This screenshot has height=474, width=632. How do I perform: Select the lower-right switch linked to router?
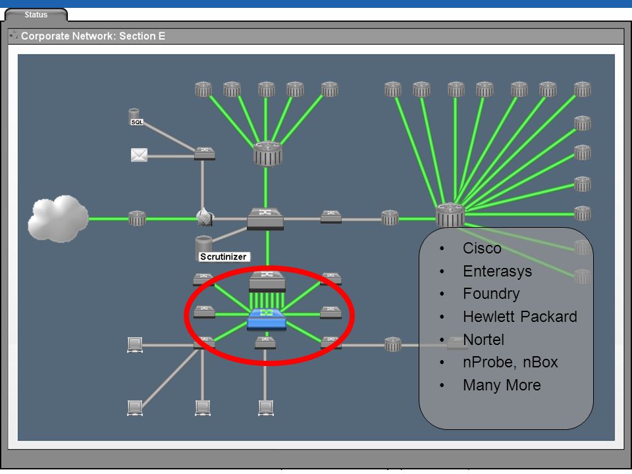[x=331, y=342]
